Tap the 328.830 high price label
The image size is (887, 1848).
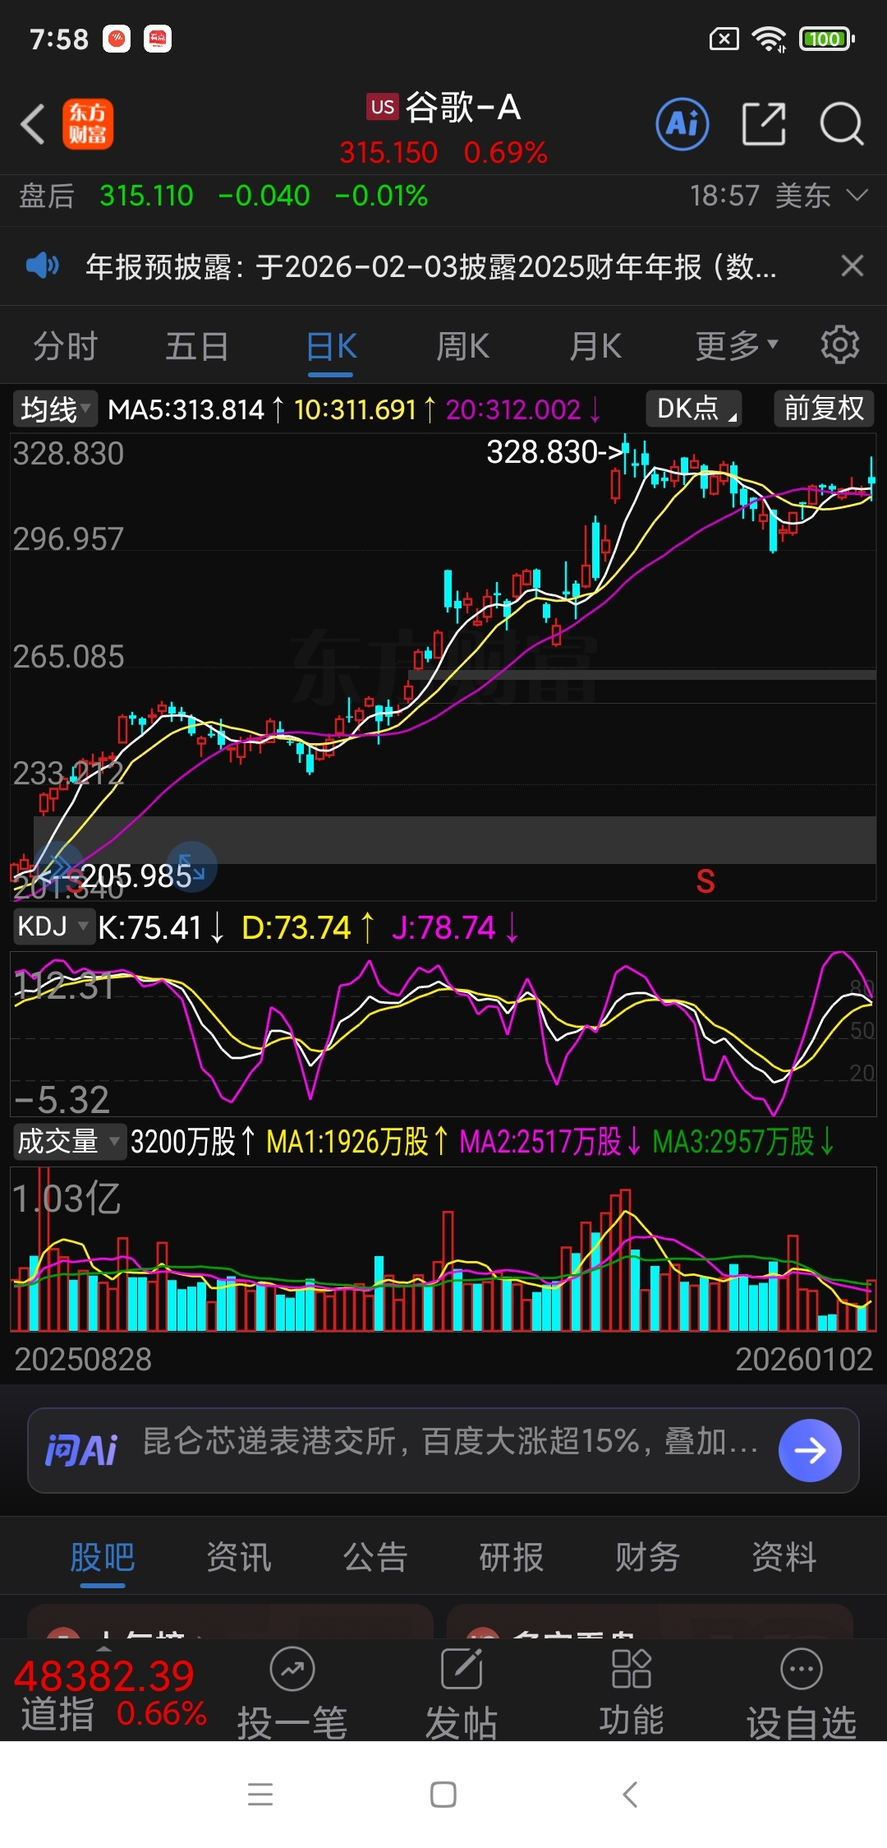(x=542, y=451)
